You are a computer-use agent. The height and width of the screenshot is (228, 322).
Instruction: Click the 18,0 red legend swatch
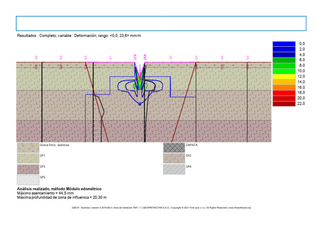tap(284, 93)
